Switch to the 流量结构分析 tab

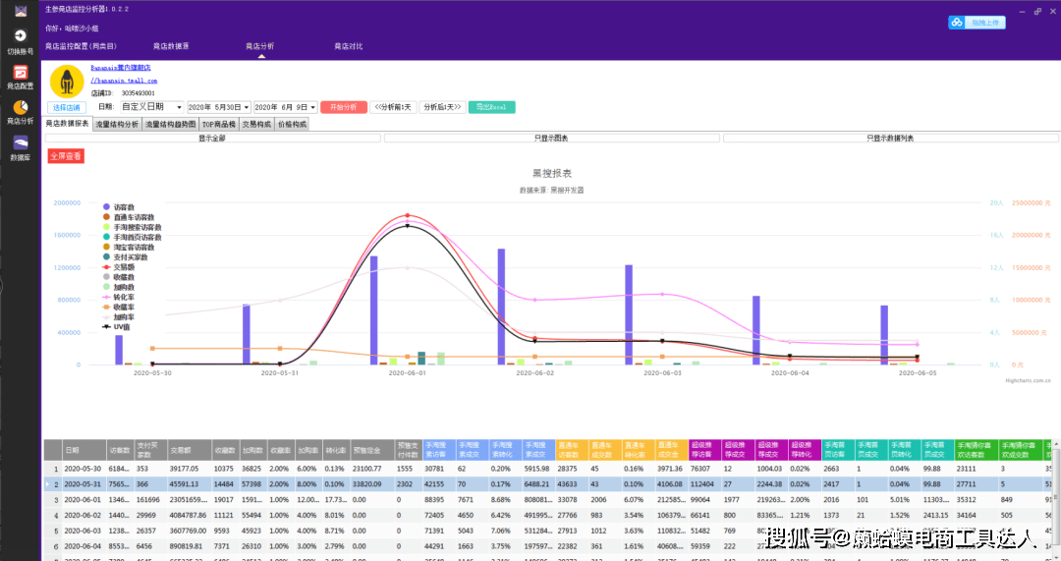click(x=117, y=125)
